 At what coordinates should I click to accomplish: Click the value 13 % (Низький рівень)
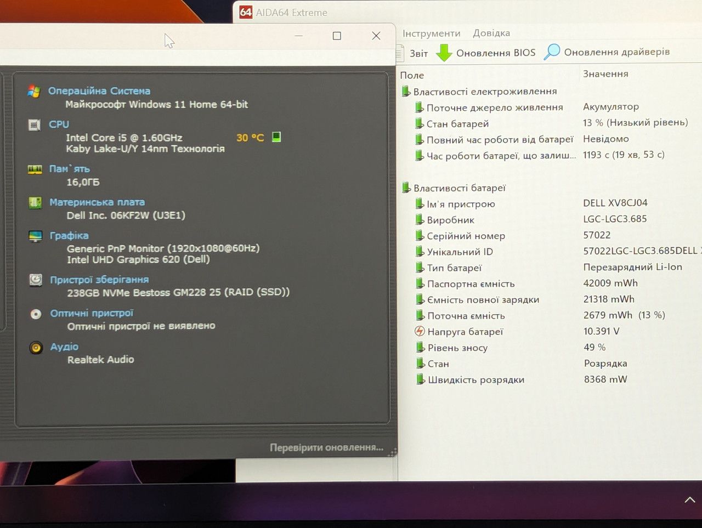click(635, 123)
